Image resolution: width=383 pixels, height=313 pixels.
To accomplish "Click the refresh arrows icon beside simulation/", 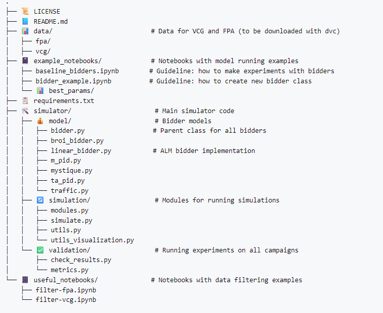I will click(40, 200).
